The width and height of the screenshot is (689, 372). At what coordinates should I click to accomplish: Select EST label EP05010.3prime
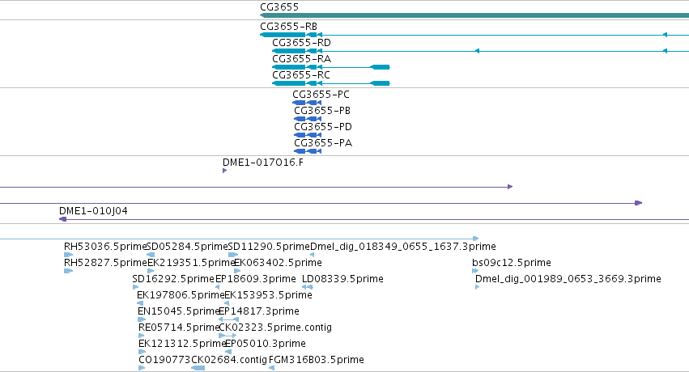point(266,344)
